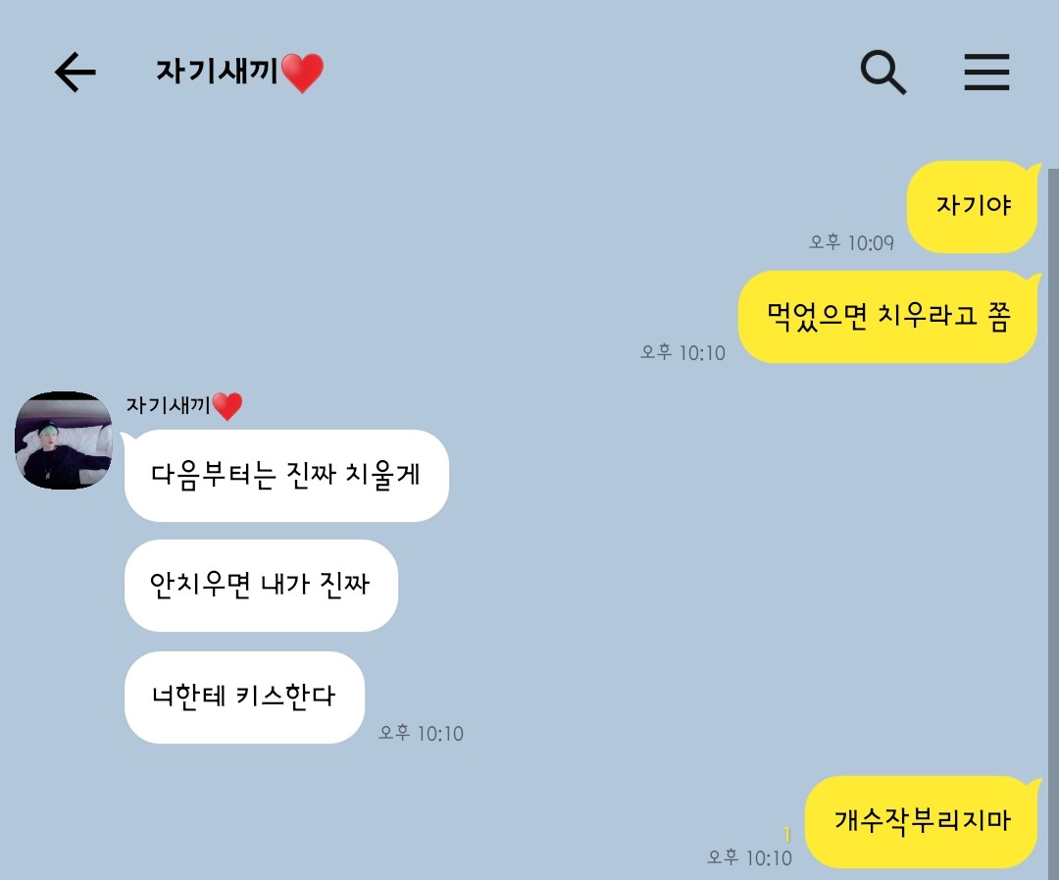Click the vertical scrollbar on right edge

[x=1053, y=524]
